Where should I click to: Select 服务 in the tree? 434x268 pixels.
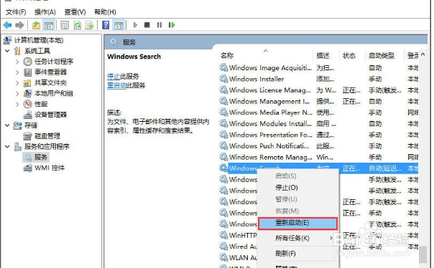pyautogui.click(x=41, y=157)
